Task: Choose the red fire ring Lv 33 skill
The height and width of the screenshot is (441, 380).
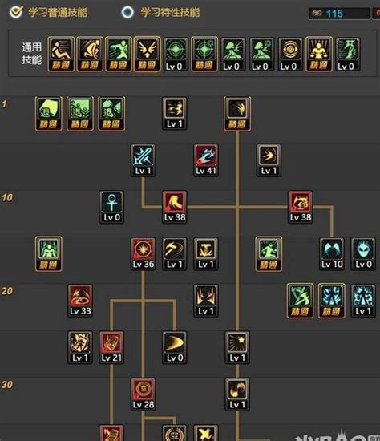Action: point(80,301)
